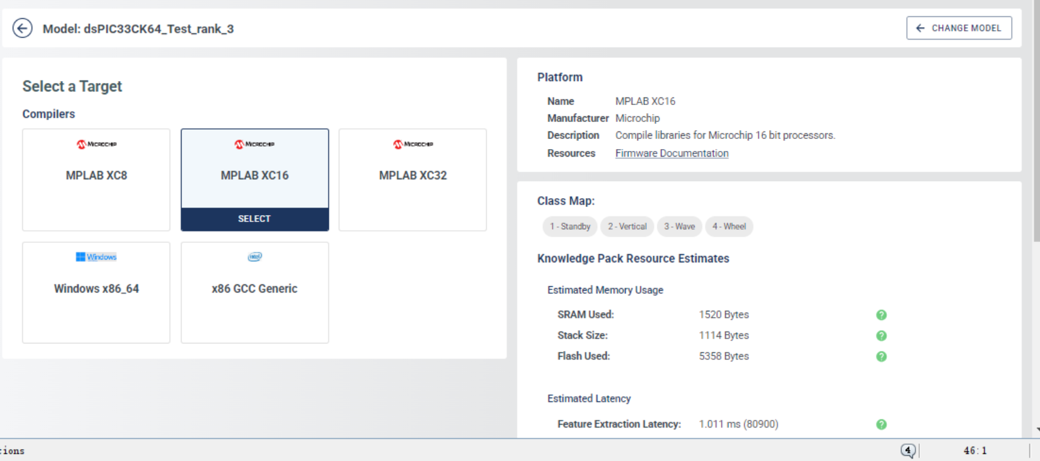Click the 4 - Wheel class chip
This screenshot has width=1040, height=461.
tap(729, 226)
